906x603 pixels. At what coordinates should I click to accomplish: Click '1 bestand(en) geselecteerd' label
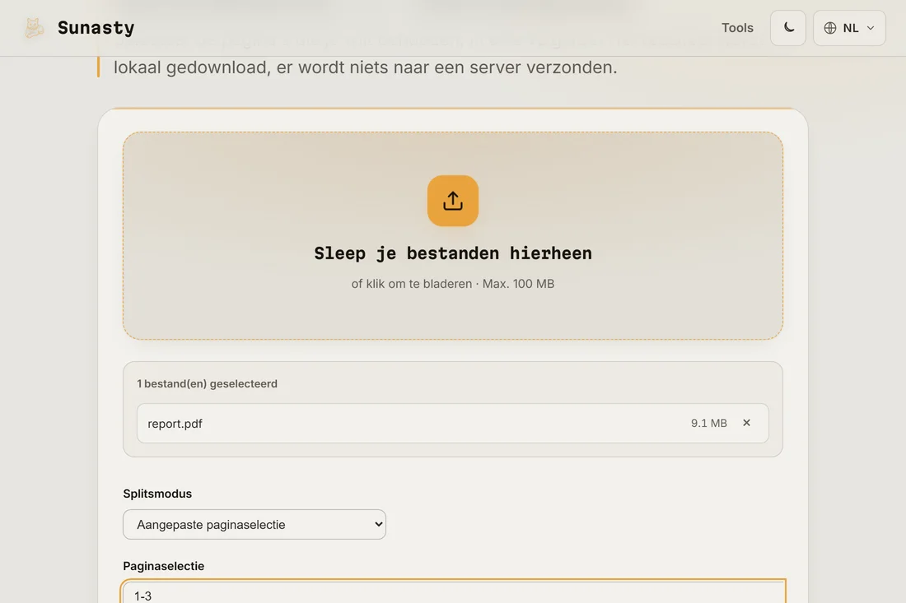(x=207, y=383)
